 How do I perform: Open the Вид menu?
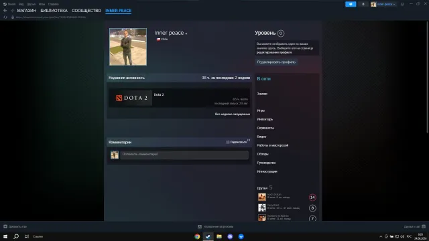point(21,4)
